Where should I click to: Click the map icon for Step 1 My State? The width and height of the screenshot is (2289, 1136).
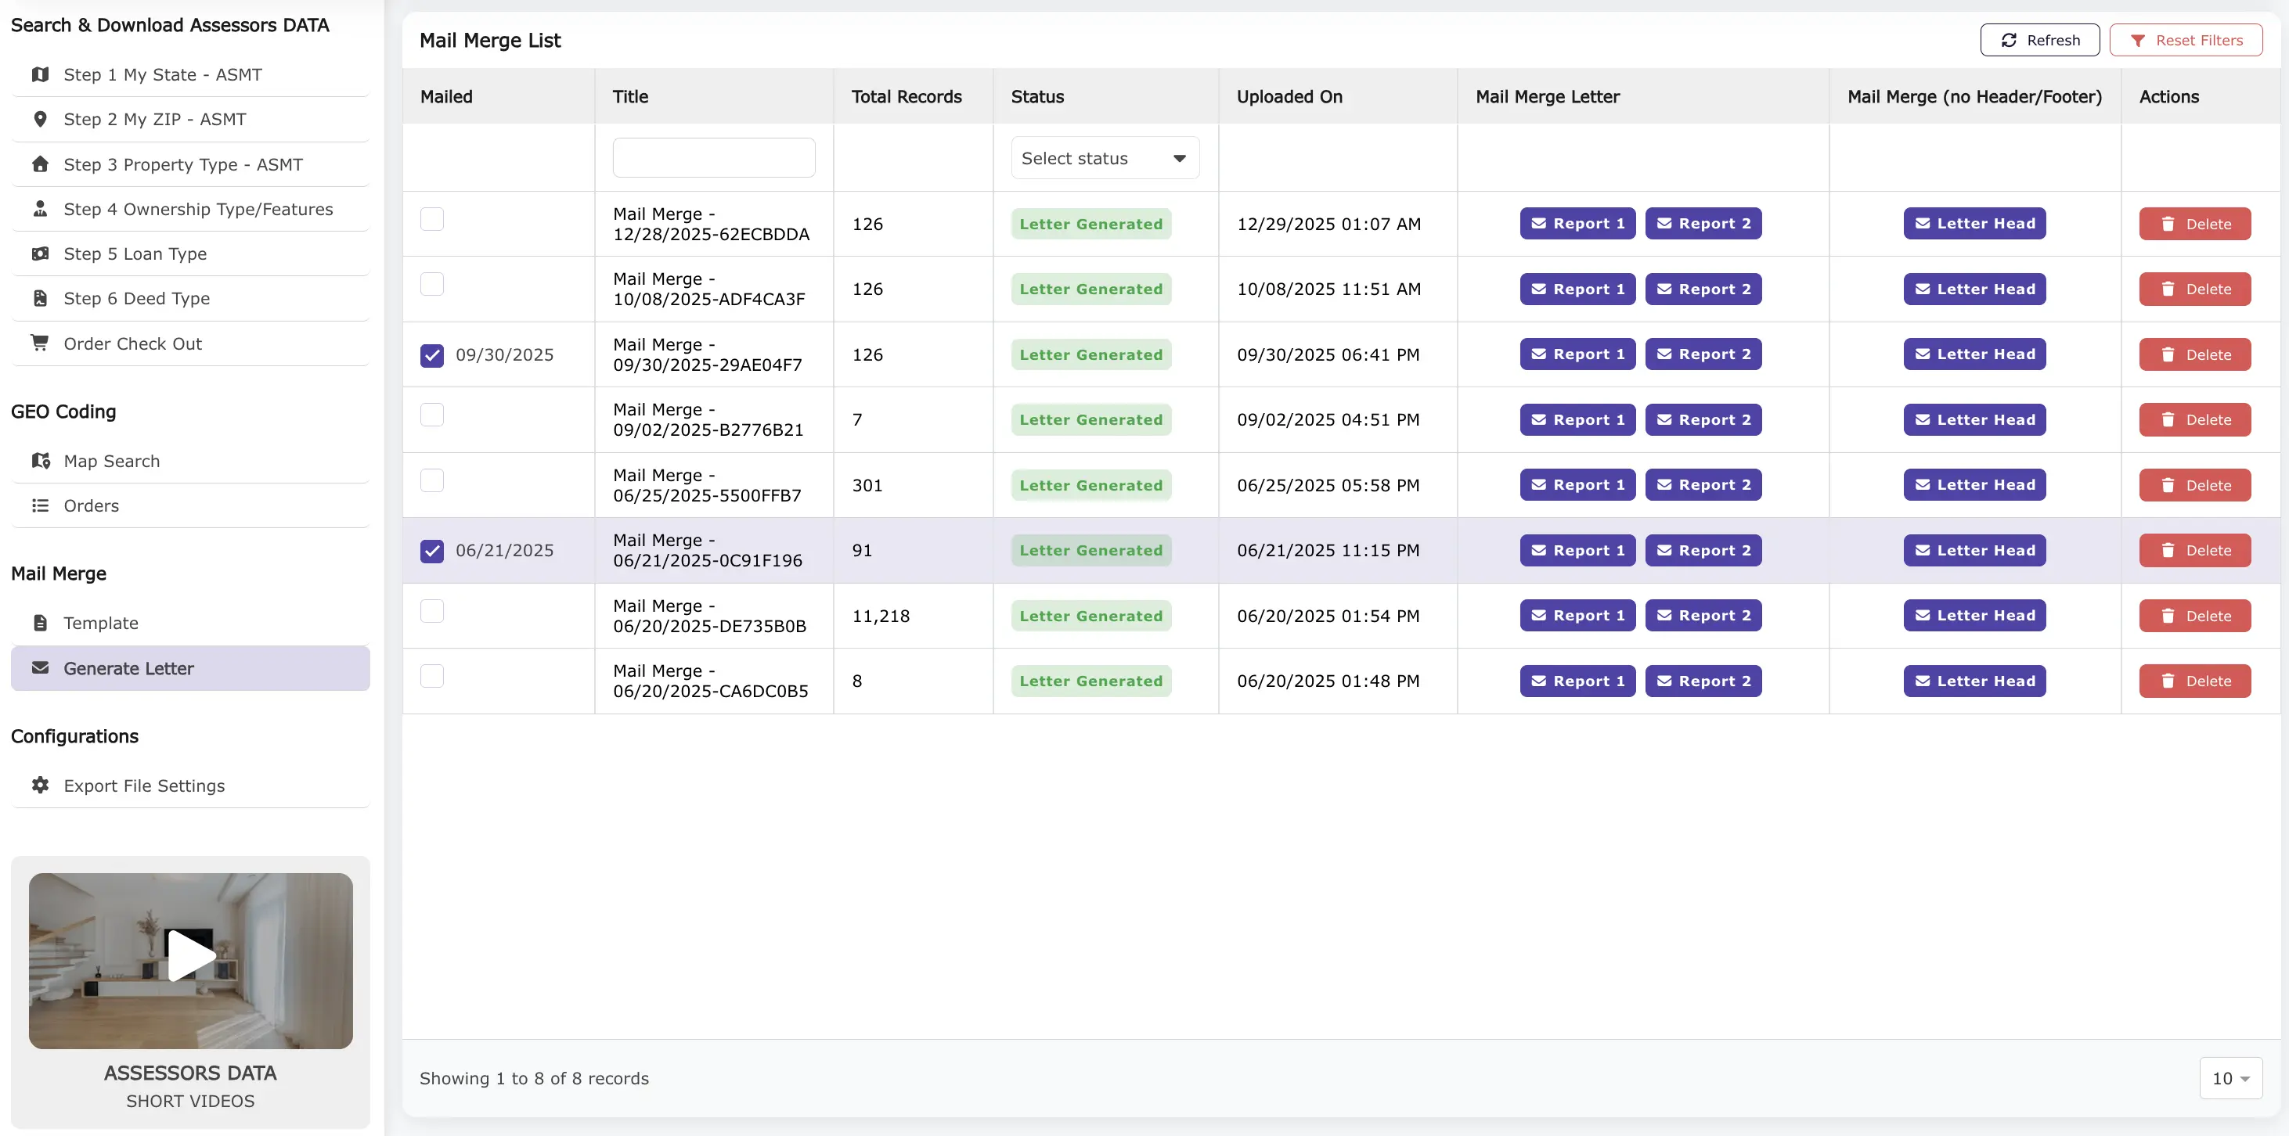pos(40,74)
